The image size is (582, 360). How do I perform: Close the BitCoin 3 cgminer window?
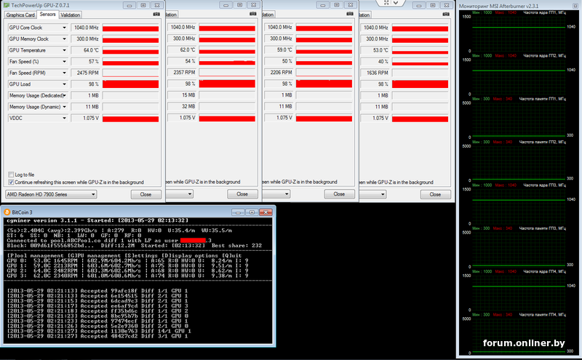266,212
